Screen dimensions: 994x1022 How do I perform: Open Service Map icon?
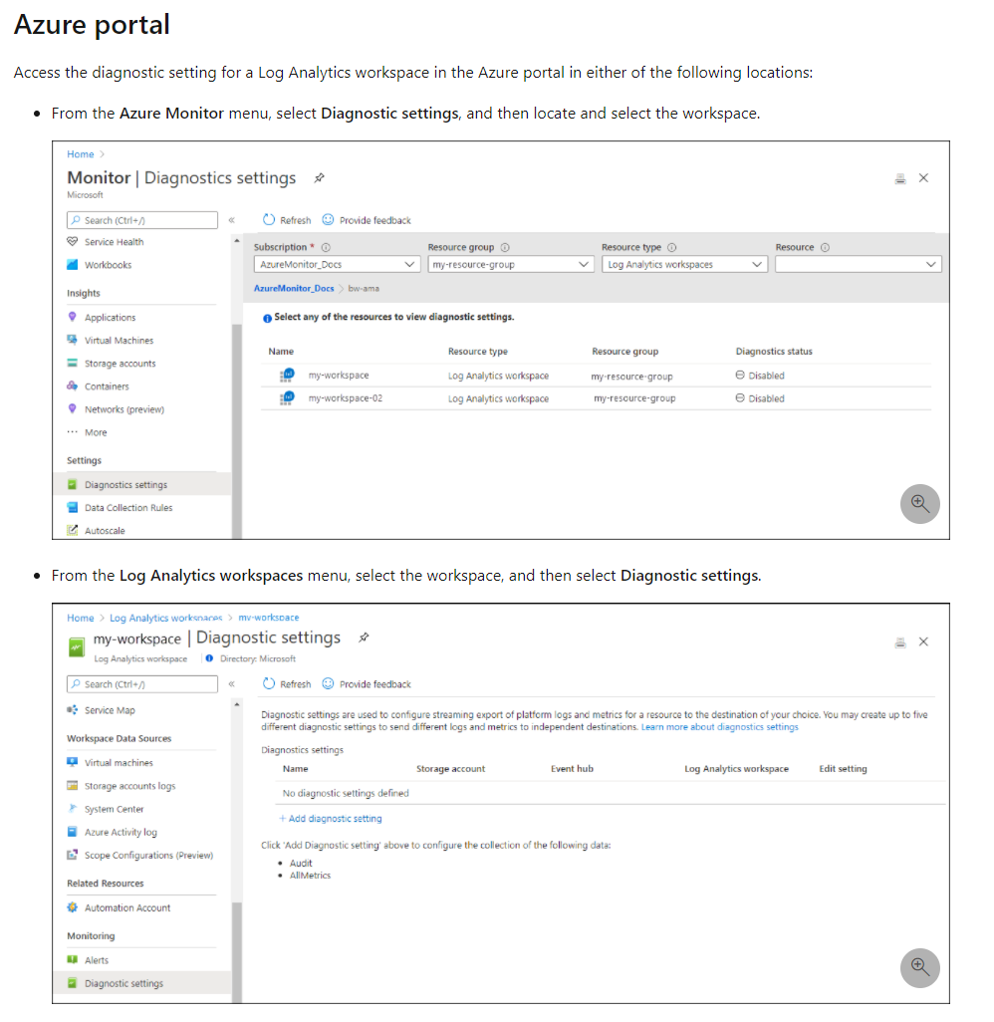(x=73, y=710)
